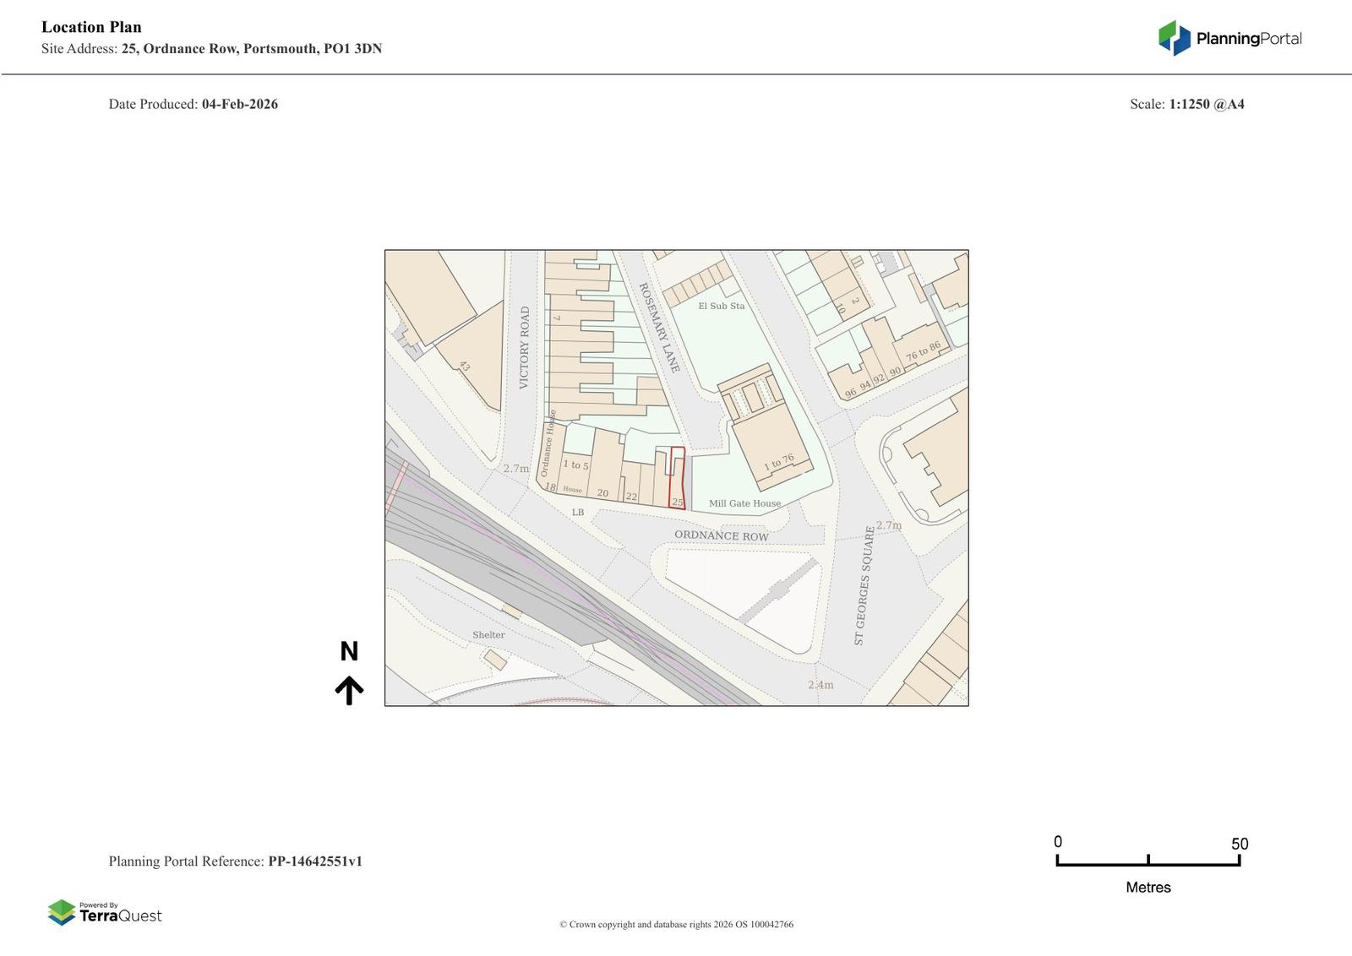1352x956 pixels.
Task: Click the TerraQuest layered logo icon
Action: (x=62, y=913)
